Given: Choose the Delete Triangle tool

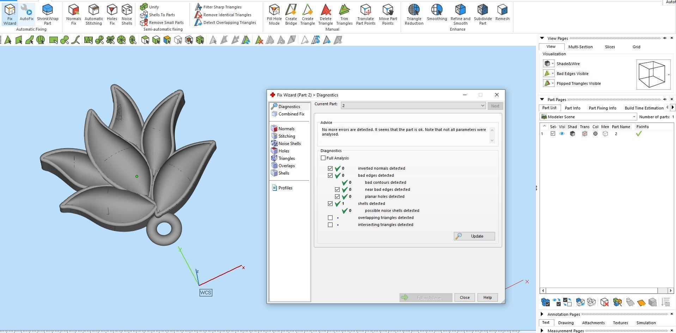Looking at the screenshot, I should point(325,14).
